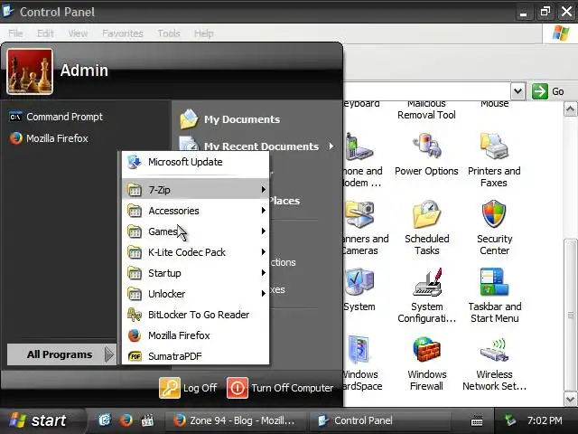Screen dimensions: 578x434
Task: Open Mozilla Firefox in pinned start list
Action: [49, 138]
